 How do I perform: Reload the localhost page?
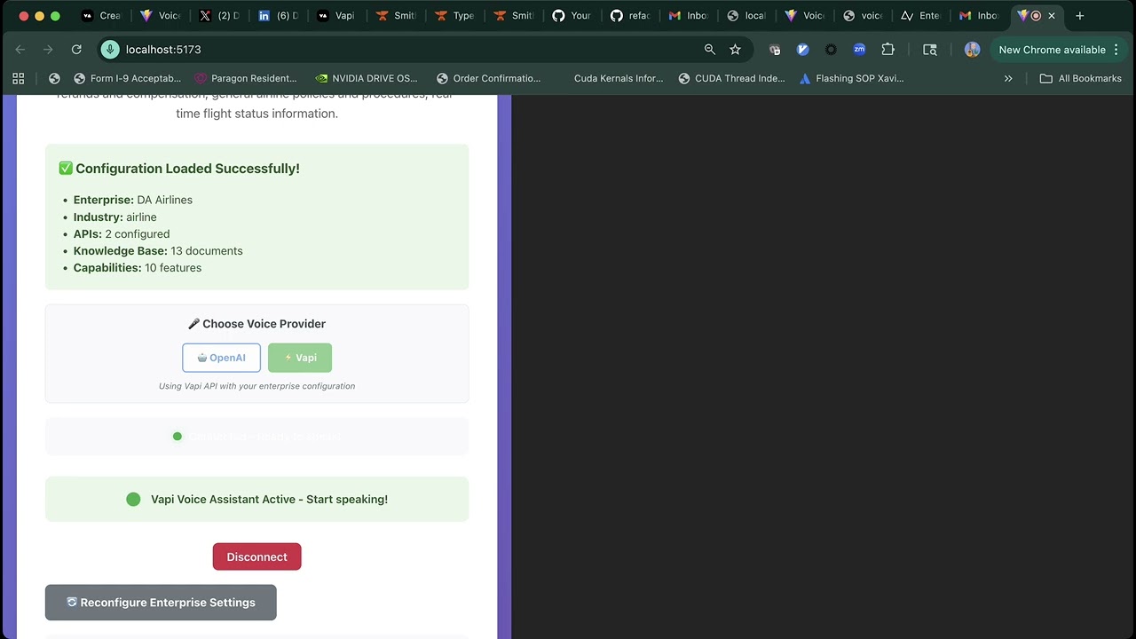pos(76,50)
